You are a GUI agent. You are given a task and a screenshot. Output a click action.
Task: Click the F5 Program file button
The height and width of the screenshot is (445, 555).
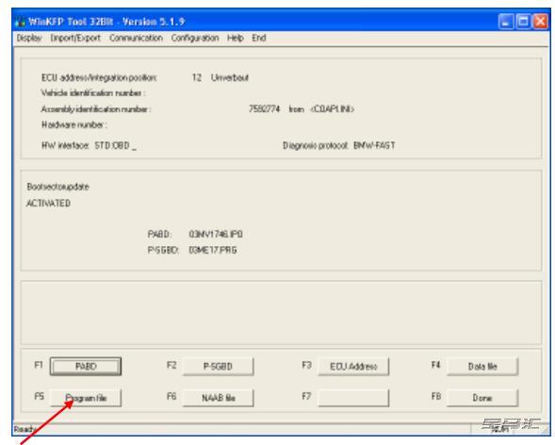coord(86,398)
